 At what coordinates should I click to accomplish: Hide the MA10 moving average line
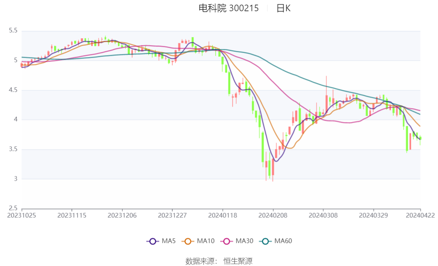(205, 241)
